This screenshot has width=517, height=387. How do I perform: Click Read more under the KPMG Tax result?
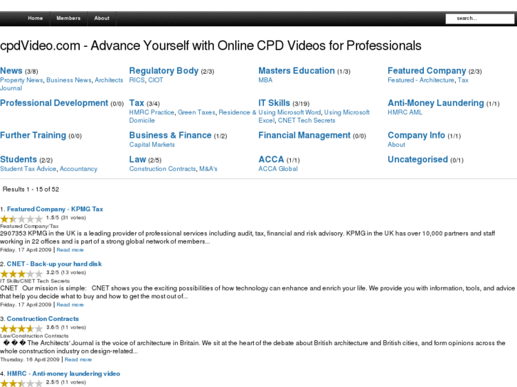pyautogui.click(x=70, y=250)
